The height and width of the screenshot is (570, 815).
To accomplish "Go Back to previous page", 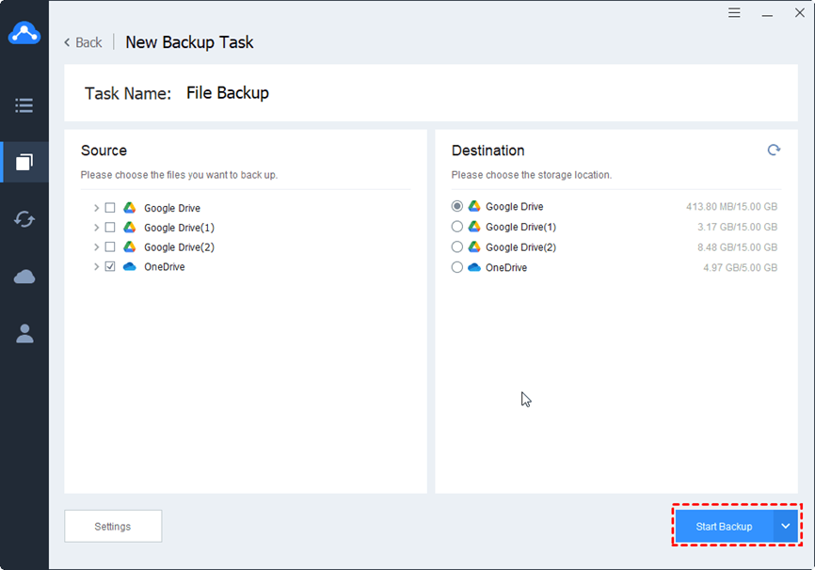I will pos(83,42).
